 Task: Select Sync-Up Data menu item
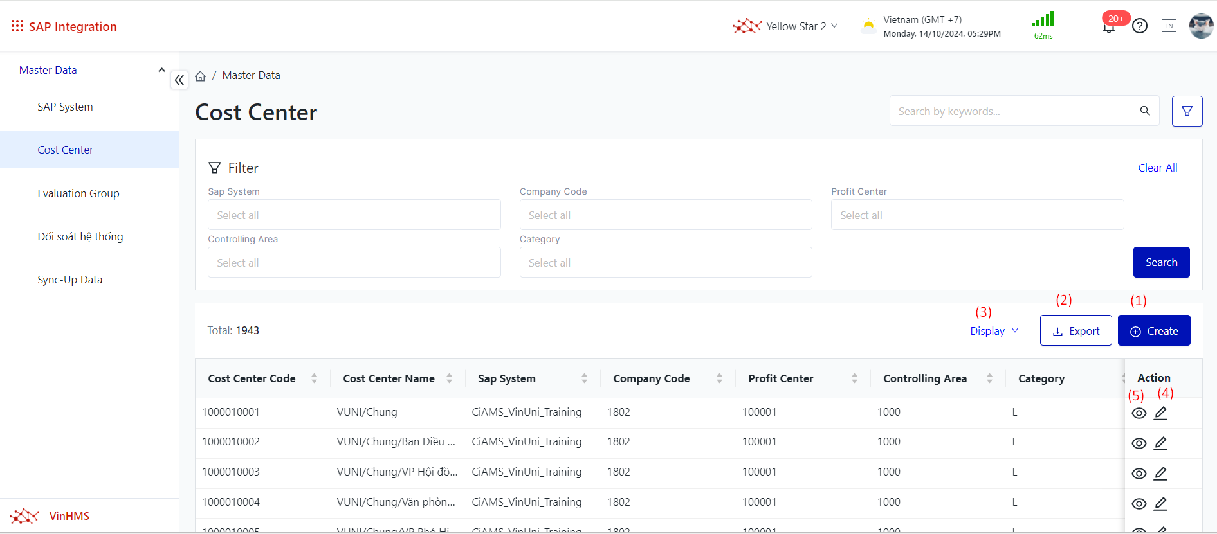coord(70,280)
